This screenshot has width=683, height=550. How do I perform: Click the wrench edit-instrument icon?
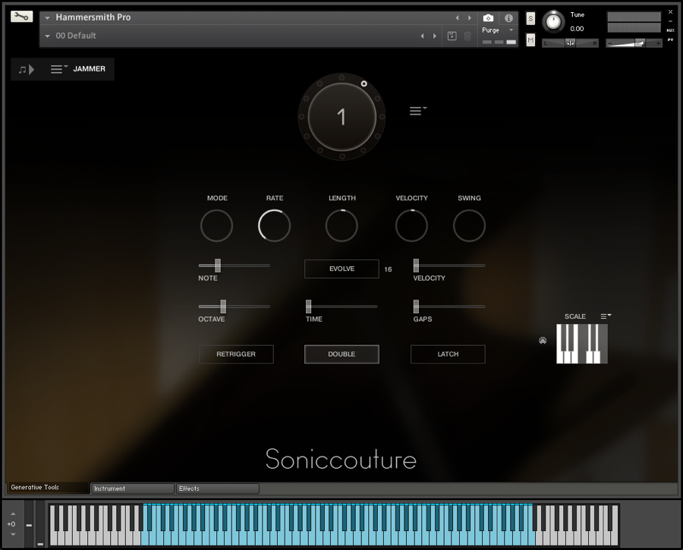point(22,17)
